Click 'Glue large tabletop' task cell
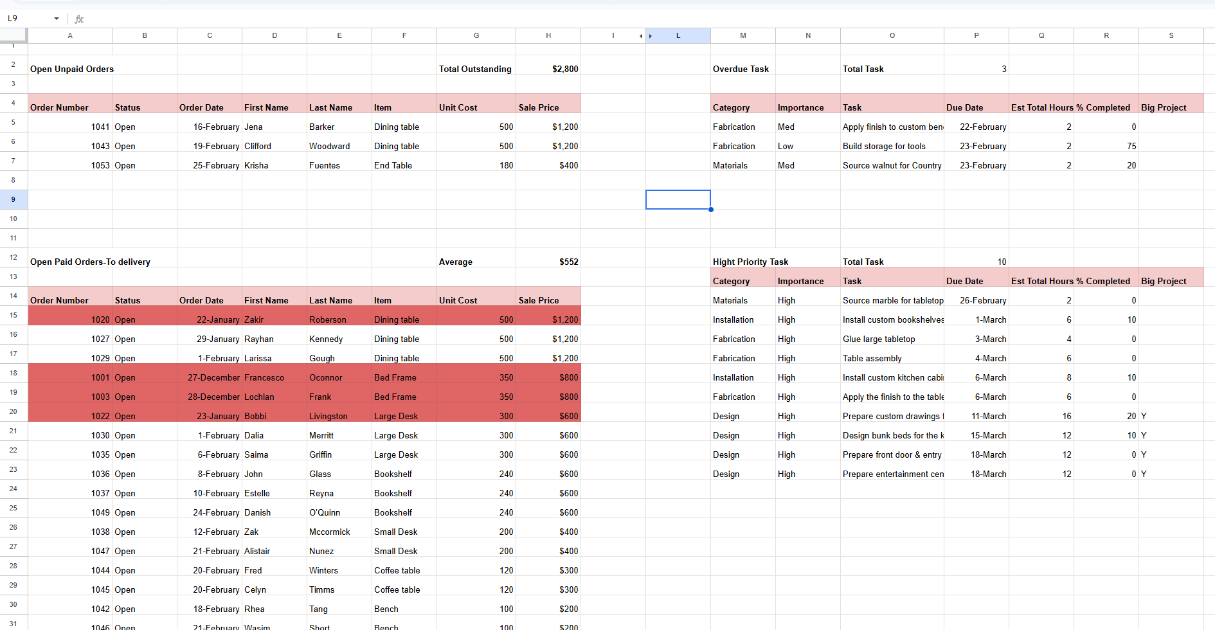1215x630 pixels. pyautogui.click(x=892, y=335)
